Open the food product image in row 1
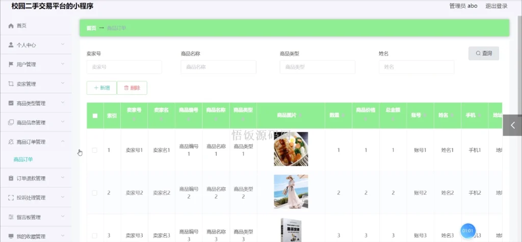The width and height of the screenshot is (522, 242). [x=291, y=149]
